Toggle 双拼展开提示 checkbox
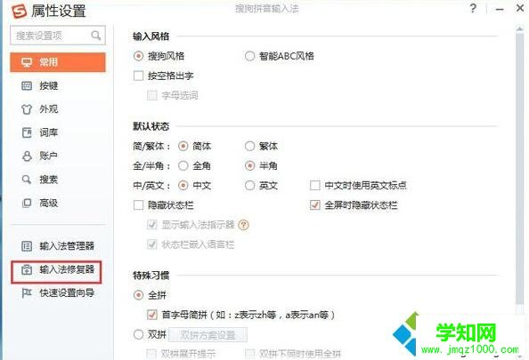529x360 pixels. (151, 354)
